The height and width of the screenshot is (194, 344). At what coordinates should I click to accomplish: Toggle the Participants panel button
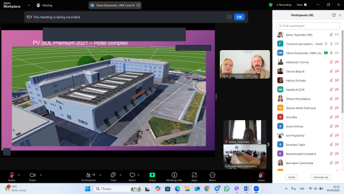88,175
